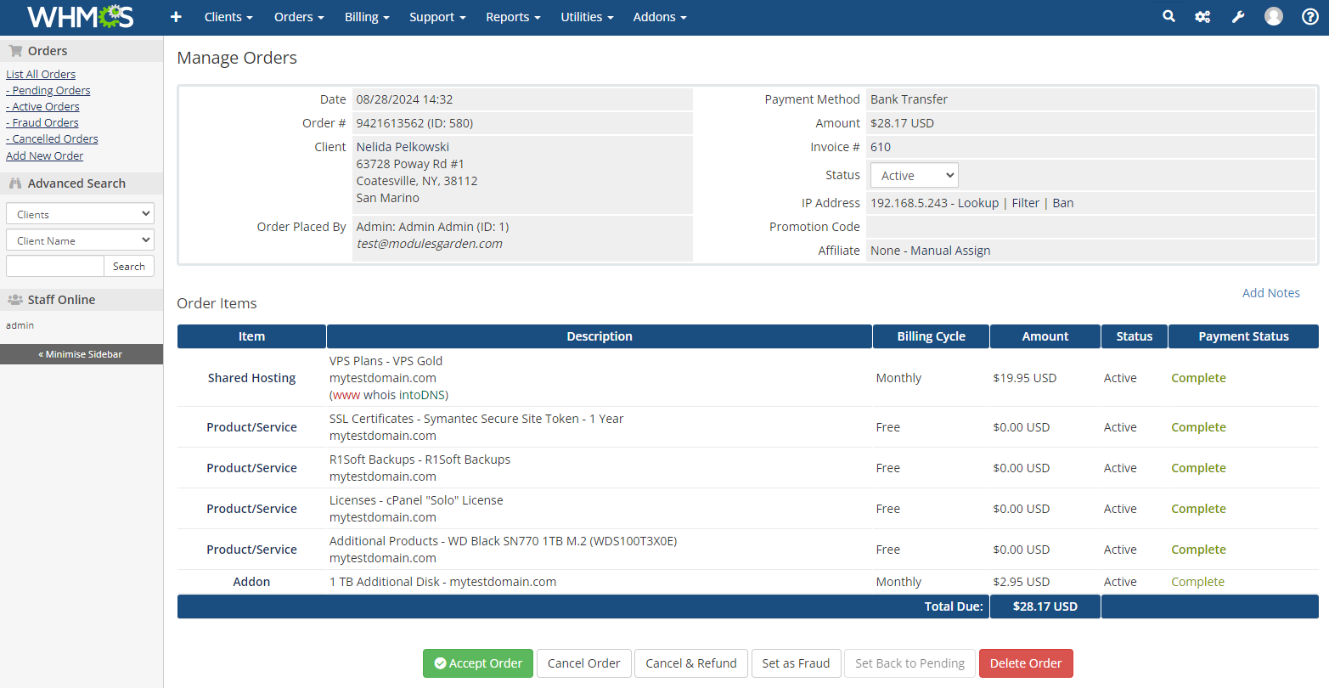The width and height of the screenshot is (1329, 688).
Task: Lookup the order's IP address
Action: click(978, 202)
